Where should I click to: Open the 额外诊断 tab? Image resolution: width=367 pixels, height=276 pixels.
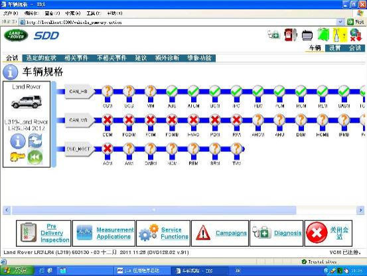[167, 58]
